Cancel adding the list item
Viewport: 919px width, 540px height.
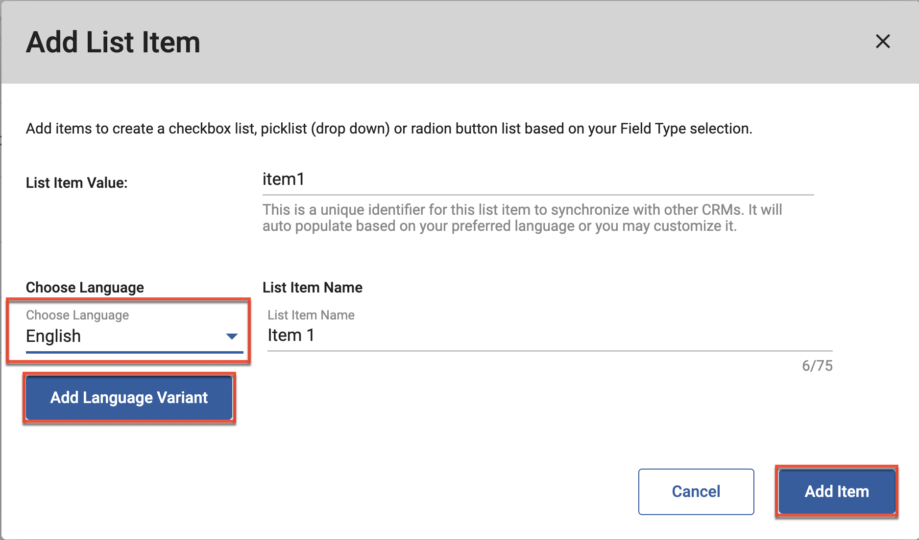(x=696, y=492)
